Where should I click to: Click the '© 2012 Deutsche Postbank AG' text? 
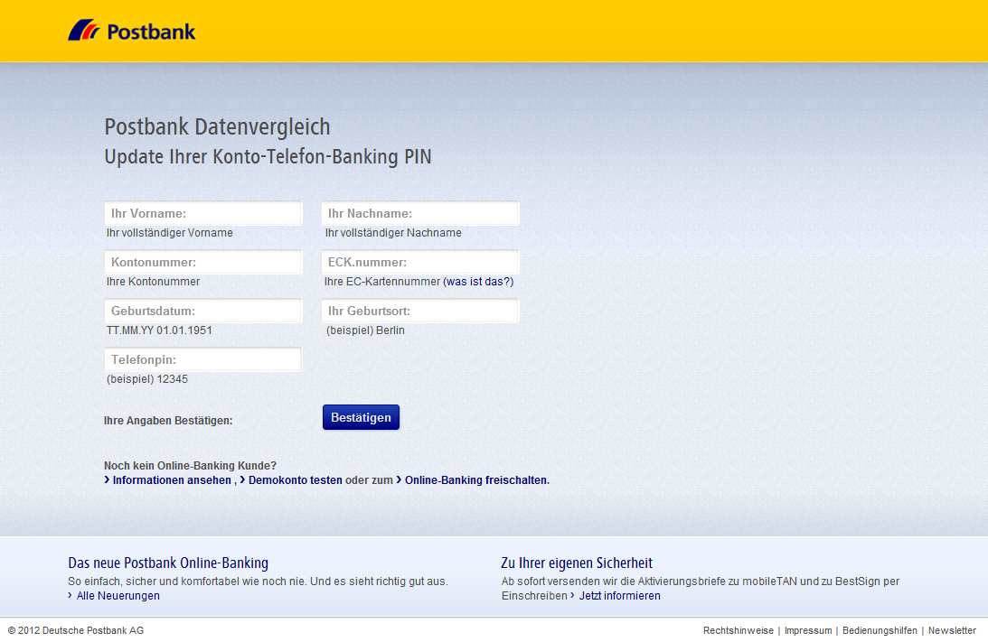coord(76,630)
